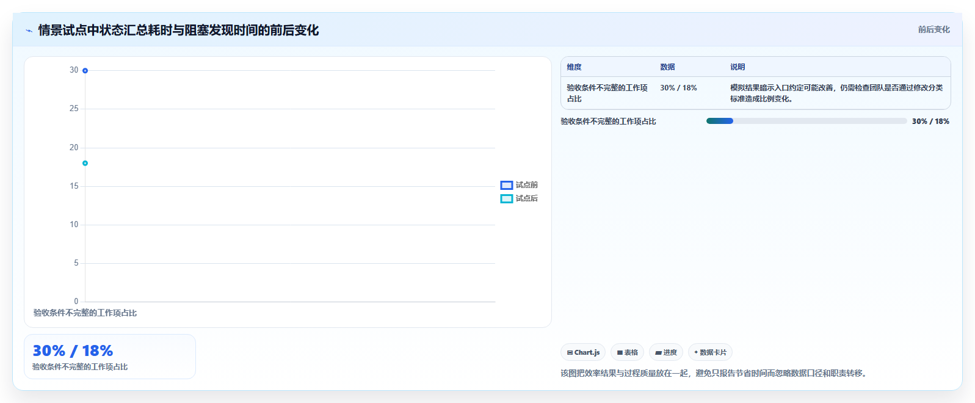Image resolution: width=975 pixels, height=403 pixels.
Task: Click the large 30% / 18% data card value
Action: point(73,351)
